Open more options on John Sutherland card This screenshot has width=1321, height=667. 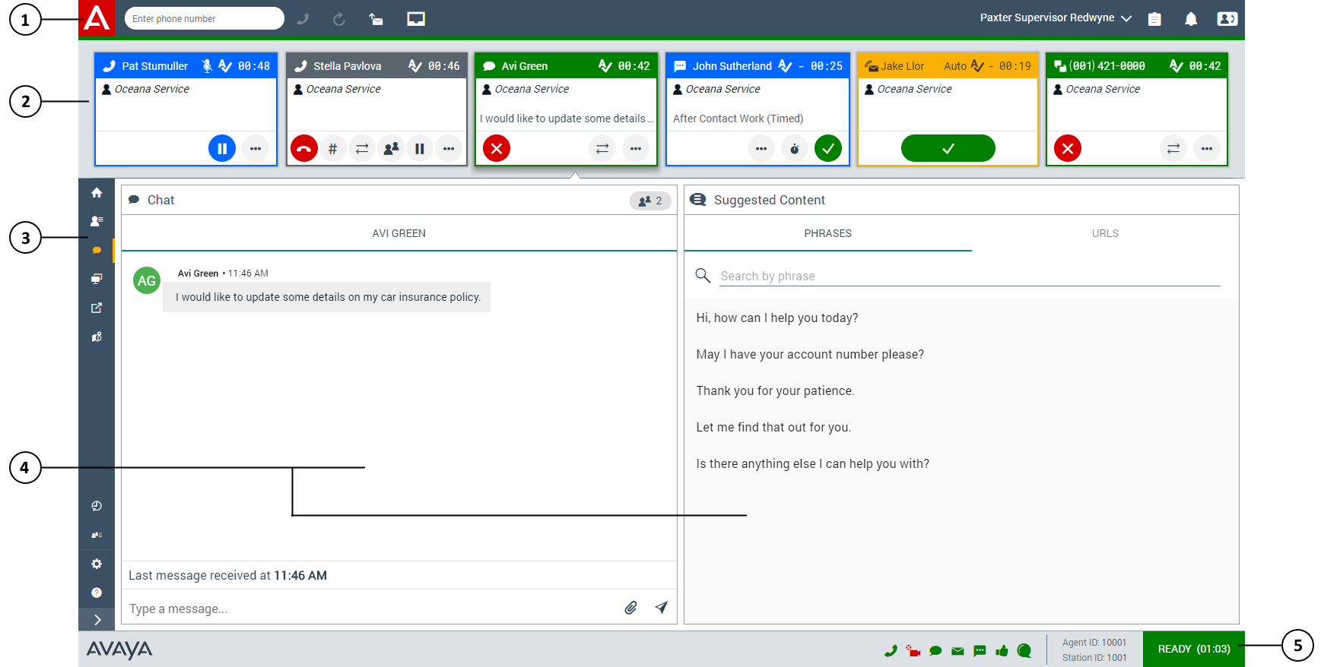click(761, 148)
